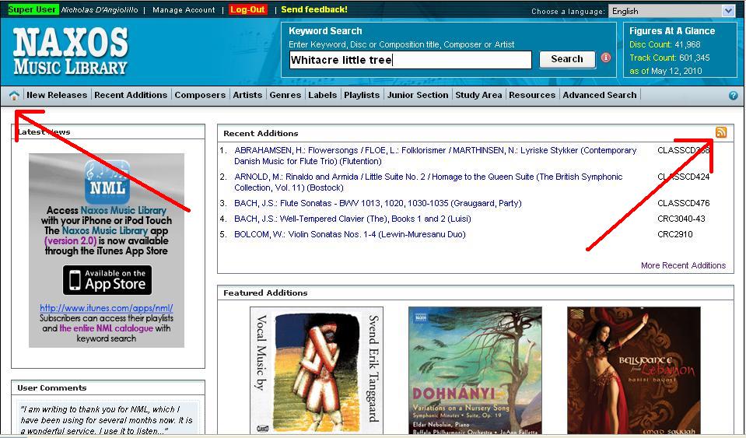Click catalogue number CLASSCD476
The width and height of the screenshot is (746, 438).
pyautogui.click(x=683, y=203)
